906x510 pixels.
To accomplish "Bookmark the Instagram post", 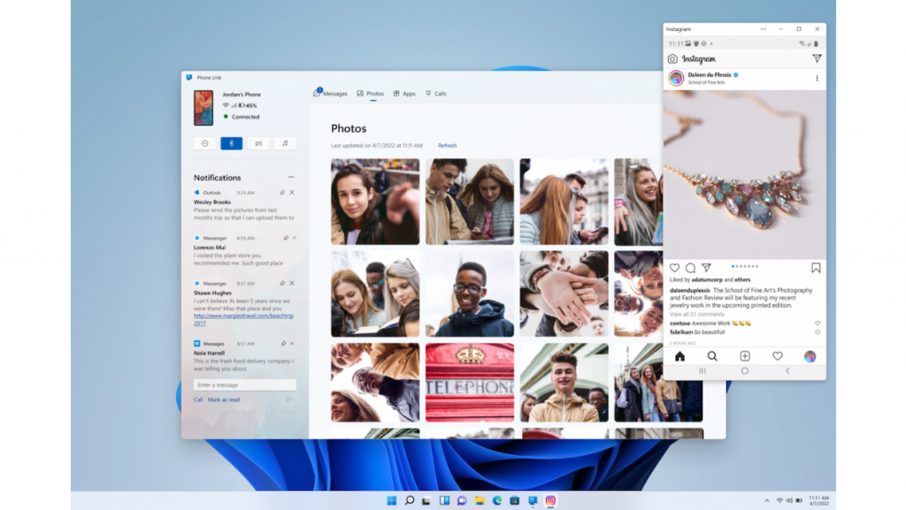I will (816, 268).
